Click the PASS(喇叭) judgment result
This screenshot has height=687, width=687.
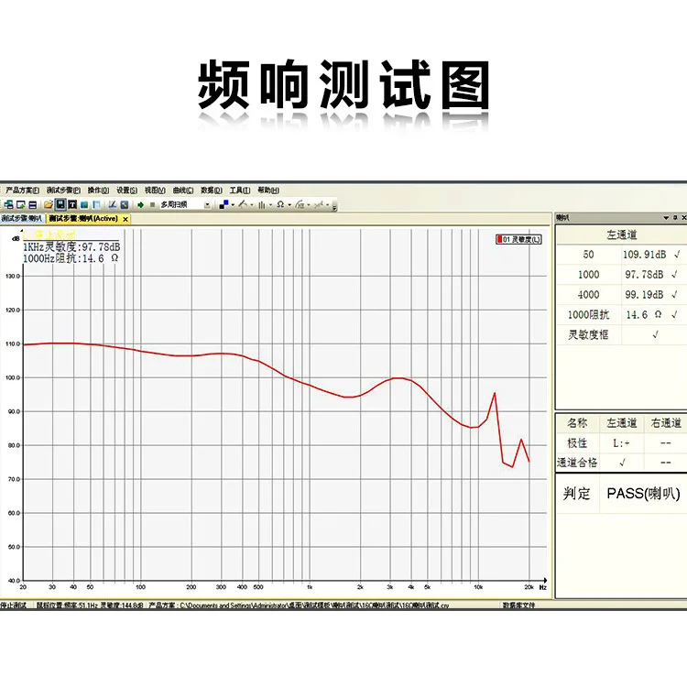pyautogui.click(x=643, y=494)
